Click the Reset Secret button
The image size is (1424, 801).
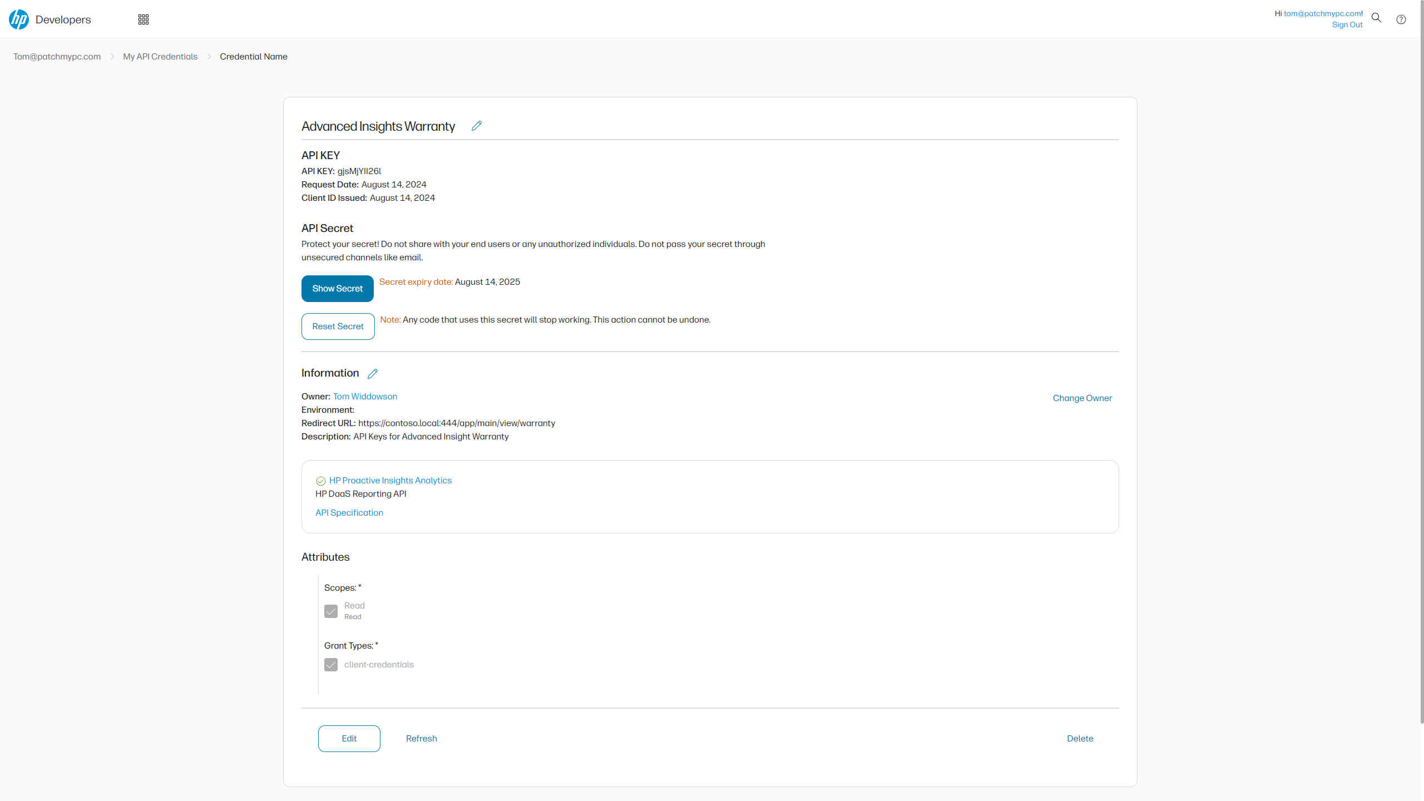coord(338,327)
